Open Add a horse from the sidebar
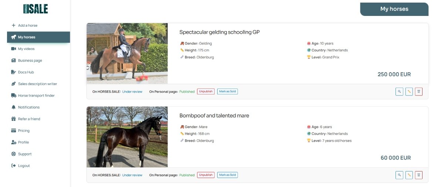Image resolution: width=444 pixels, height=187 pixels. [28, 26]
